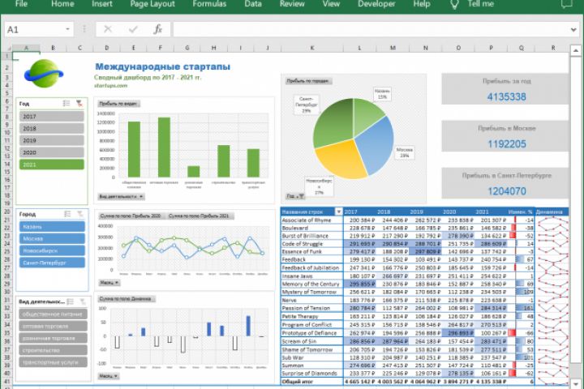Toggle multi-select in the Год slicer
Image resolution: width=584 pixels, height=389 pixels.
[67, 103]
